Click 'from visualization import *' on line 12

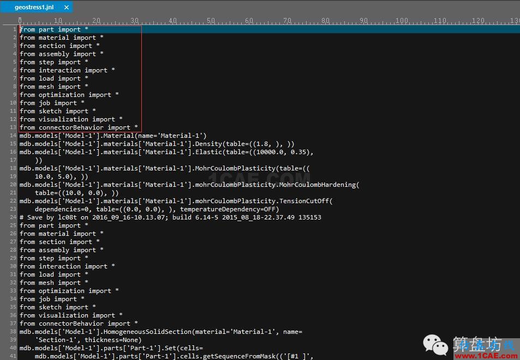coord(71,119)
